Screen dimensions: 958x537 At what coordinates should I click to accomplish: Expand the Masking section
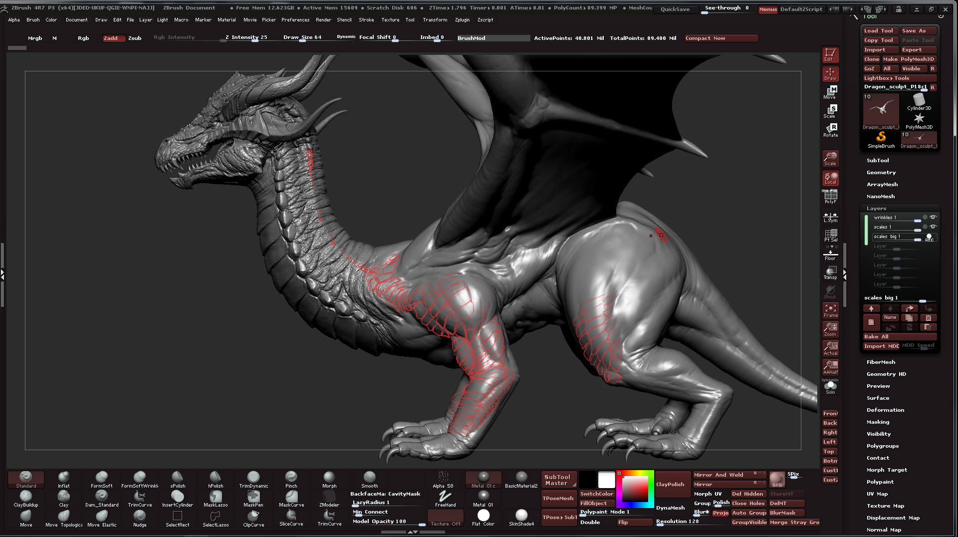[x=878, y=422]
